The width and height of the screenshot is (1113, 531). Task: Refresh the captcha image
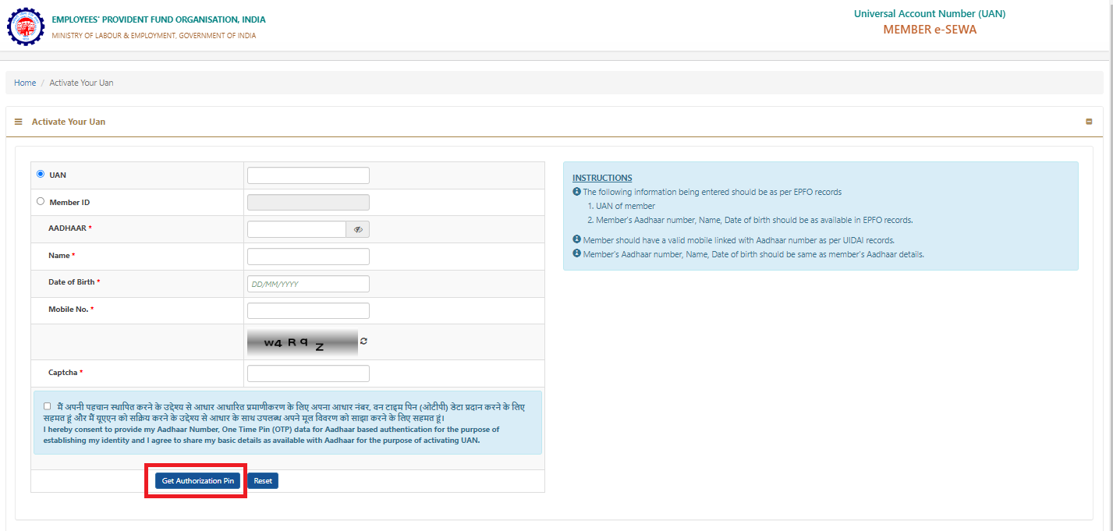point(363,342)
